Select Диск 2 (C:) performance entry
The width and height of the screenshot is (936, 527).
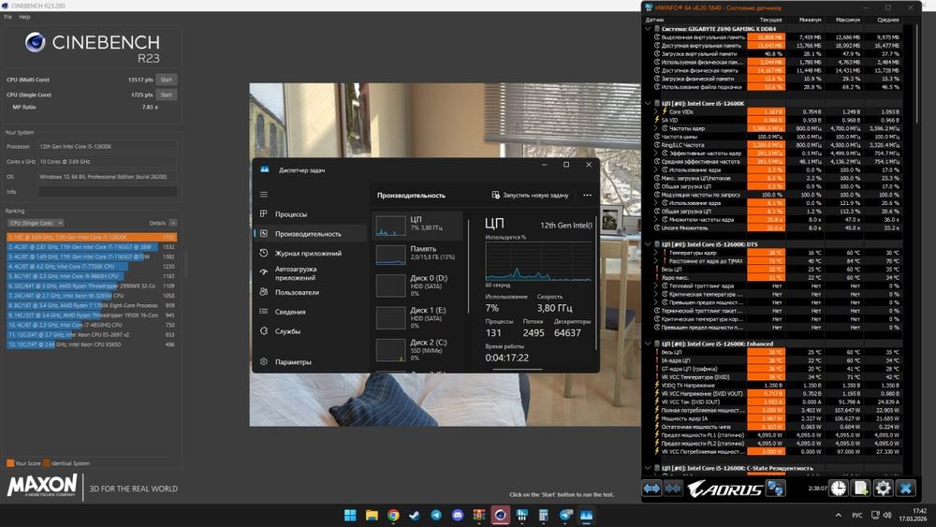point(417,350)
